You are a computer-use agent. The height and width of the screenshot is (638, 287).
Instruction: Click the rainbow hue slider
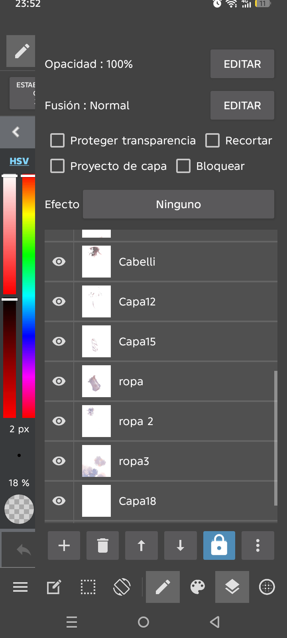click(29, 296)
